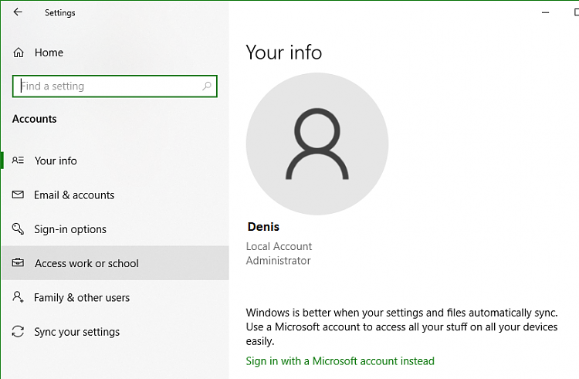Click the envelope icon for Email & accounts
This screenshot has width=579, height=379.
[x=18, y=195]
